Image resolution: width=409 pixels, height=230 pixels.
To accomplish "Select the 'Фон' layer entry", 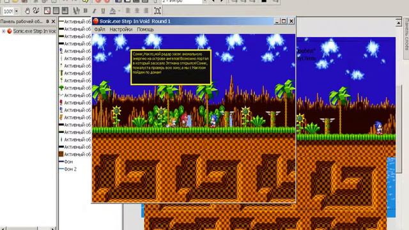I will (68, 162).
